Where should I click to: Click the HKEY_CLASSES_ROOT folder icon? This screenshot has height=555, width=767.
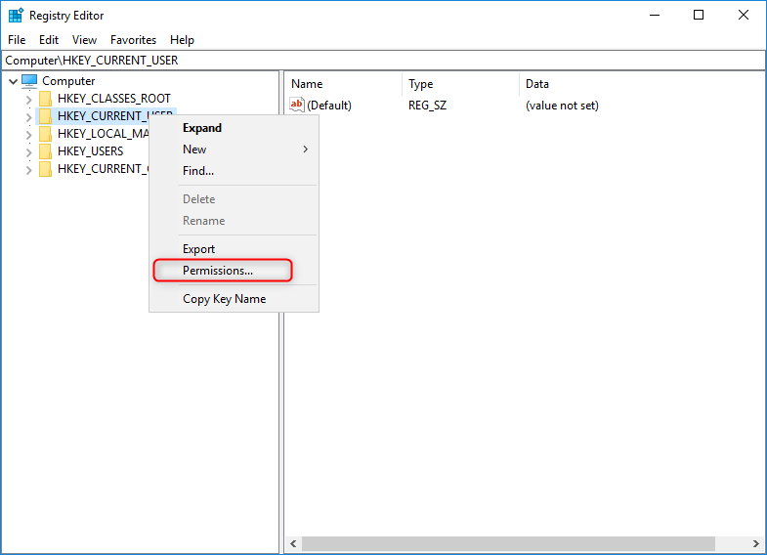[45, 99]
